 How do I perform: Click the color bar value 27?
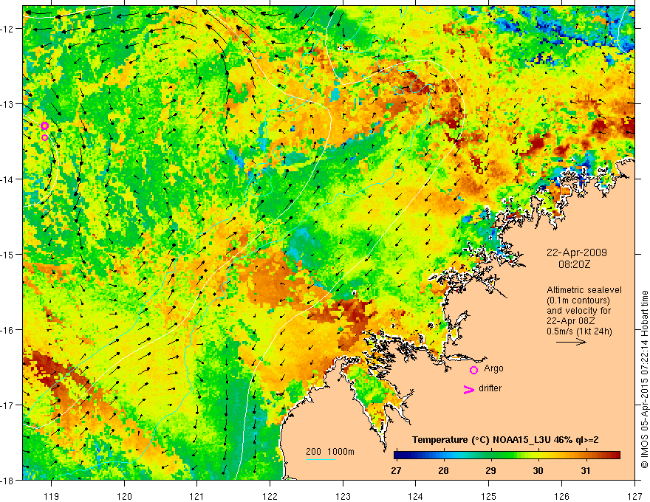396,471
